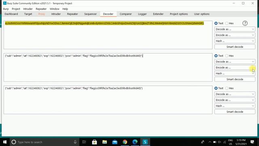This screenshot has width=259, height=146.
Task: Switch to Burp Suite taskbar icon
Action: [x=145, y=142]
